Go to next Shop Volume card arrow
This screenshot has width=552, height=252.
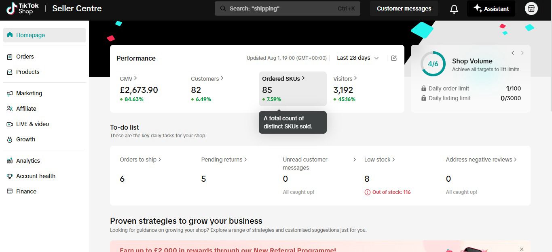522,53
